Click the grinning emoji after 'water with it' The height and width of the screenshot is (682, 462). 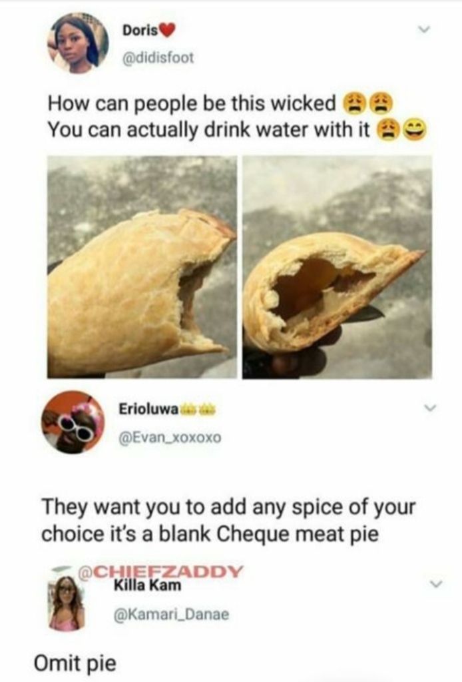click(x=416, y=130)
